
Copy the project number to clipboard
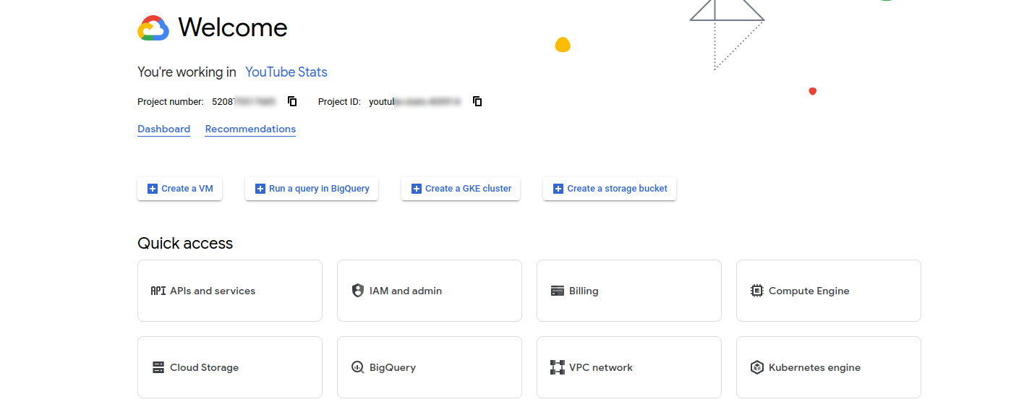pos(292,101)
